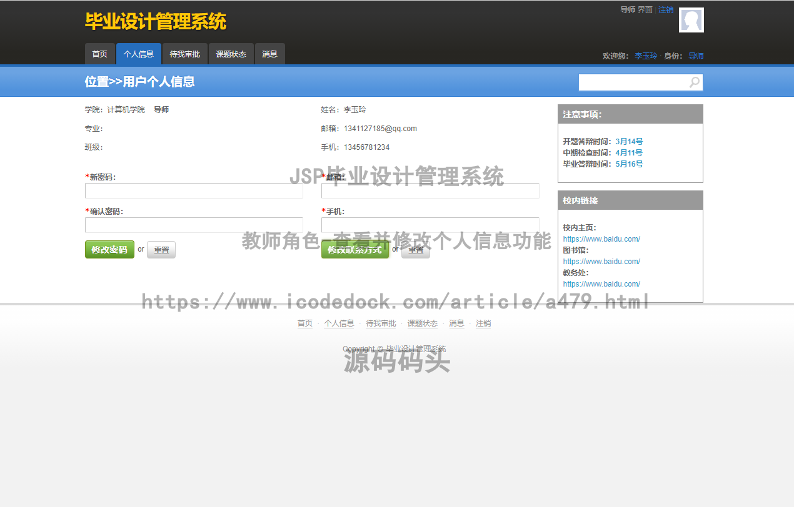Open the 课题状态 tab

point(231,54)
